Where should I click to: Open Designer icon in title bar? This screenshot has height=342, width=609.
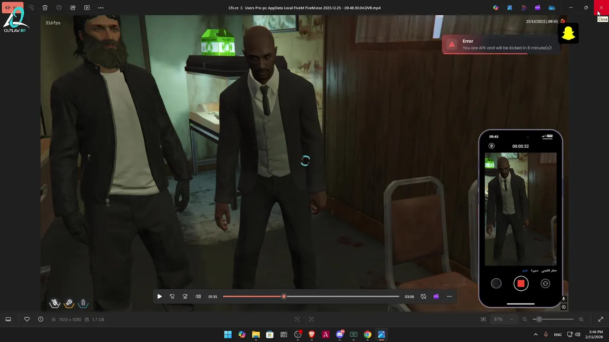point(524,8)
